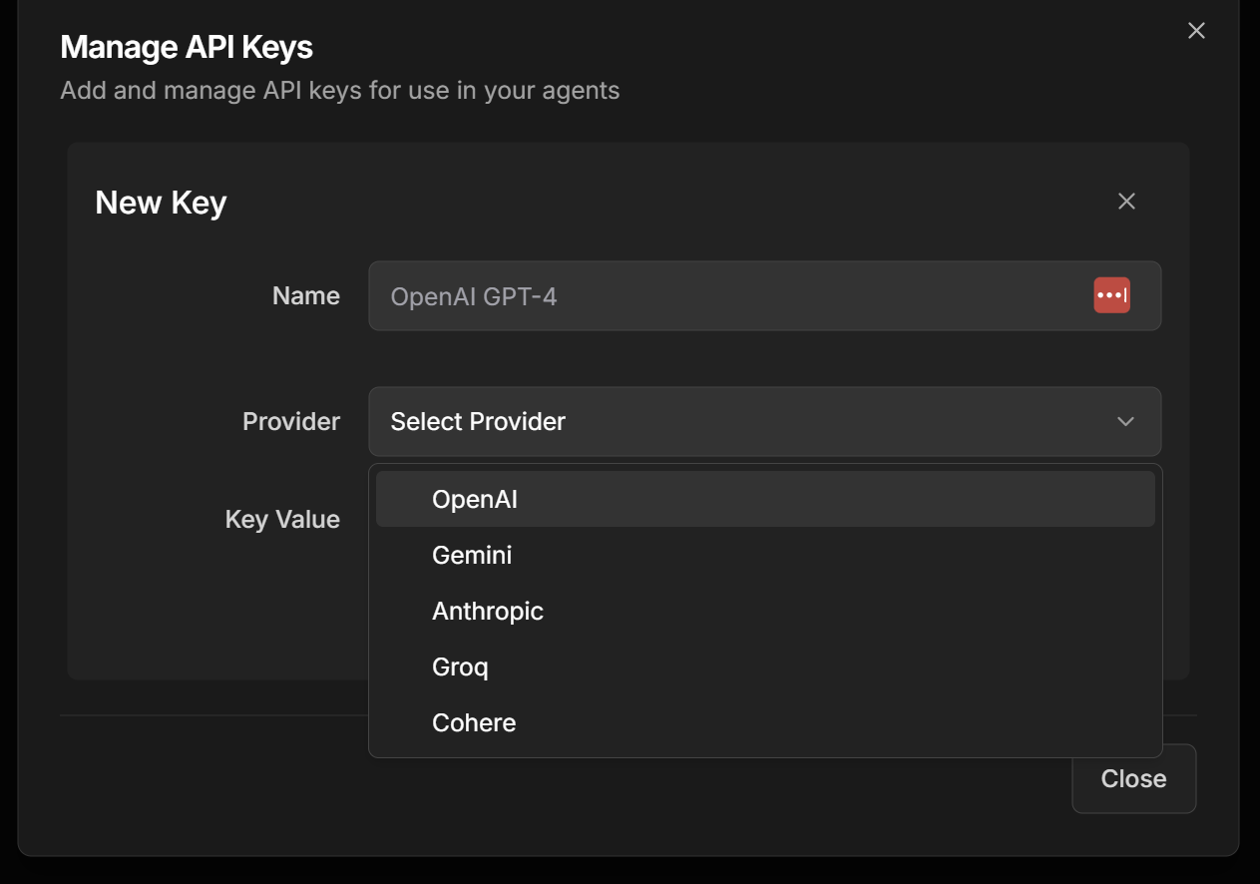Click the OpenAI GPT-4 name field

click(x=698, y=295)
